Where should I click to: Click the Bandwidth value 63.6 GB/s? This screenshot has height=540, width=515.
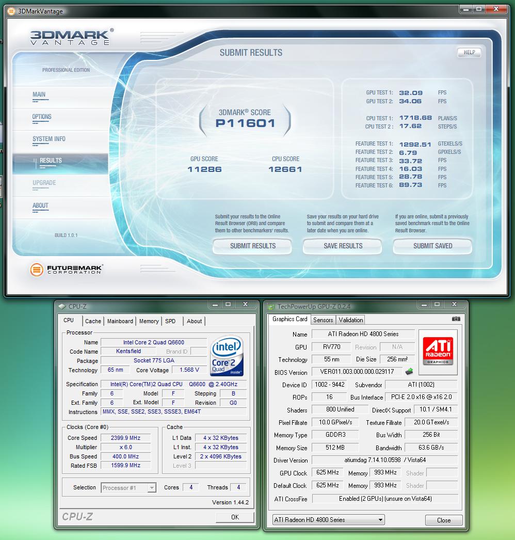pyautogui.click(x=431, y=448)
